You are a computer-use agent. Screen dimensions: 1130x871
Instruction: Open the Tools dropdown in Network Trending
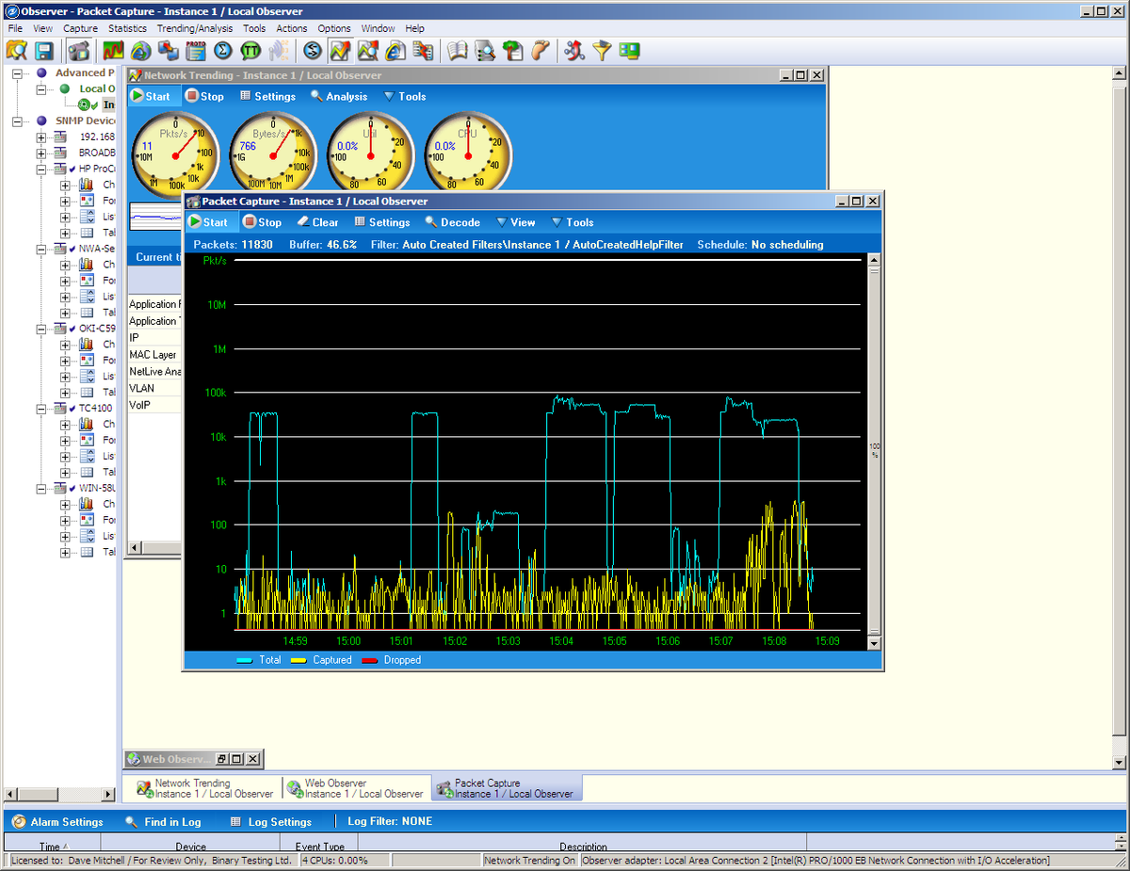405,95
